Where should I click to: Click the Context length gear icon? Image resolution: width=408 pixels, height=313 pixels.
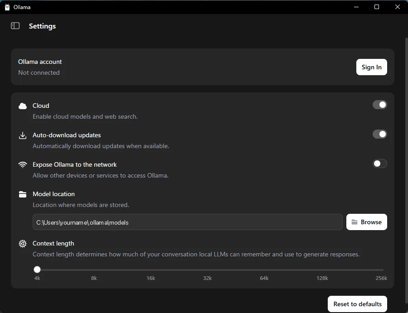[23, 244]
